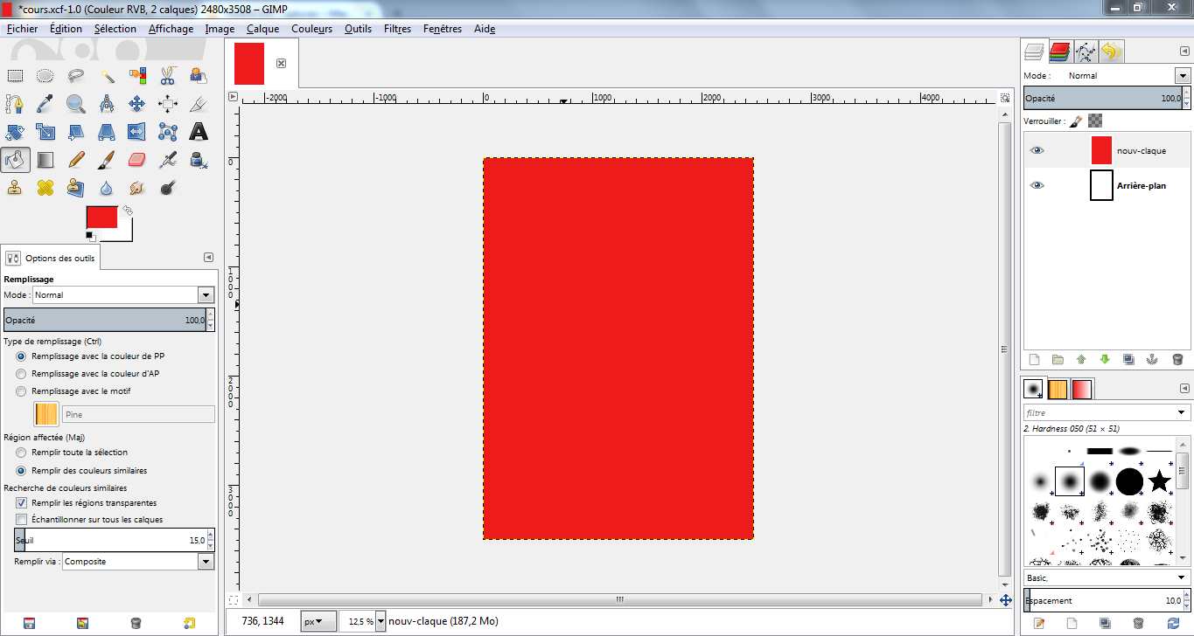The height and width of the screenshot is (636, 1194).
Task: Click the red foreground color swatch
Action: tap(101, 218)
